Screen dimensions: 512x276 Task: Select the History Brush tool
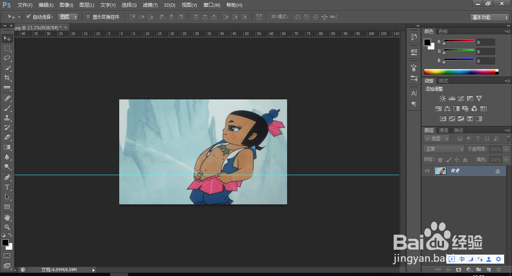7,127
